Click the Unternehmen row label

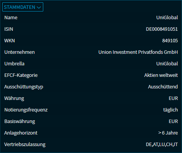pos(19,52)
